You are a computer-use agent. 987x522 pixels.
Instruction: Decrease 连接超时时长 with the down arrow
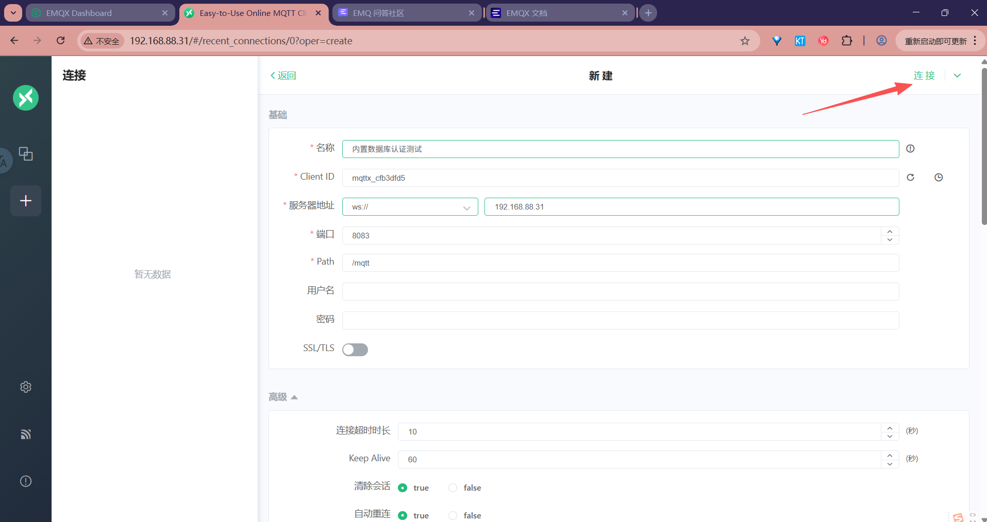(890, 436)
